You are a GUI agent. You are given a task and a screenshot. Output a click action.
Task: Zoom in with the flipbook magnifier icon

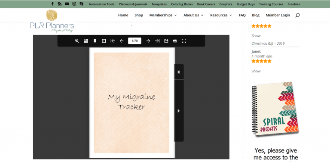coord(77,41)
